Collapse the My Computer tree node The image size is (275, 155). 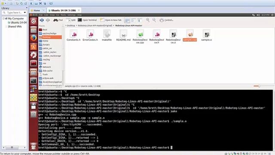tap(3, 19)
